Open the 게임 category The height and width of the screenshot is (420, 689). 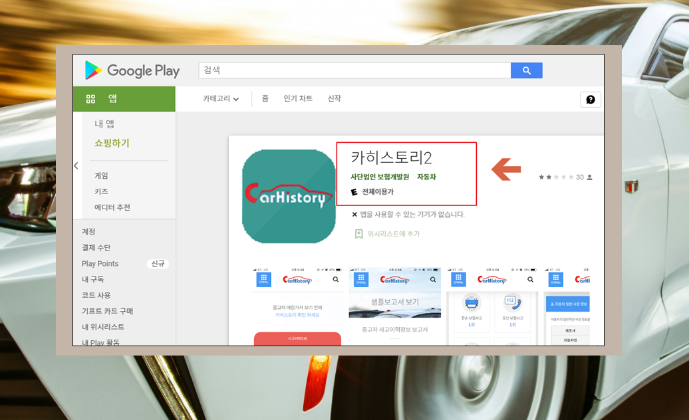pyautogui.click(x=101, y=175)
